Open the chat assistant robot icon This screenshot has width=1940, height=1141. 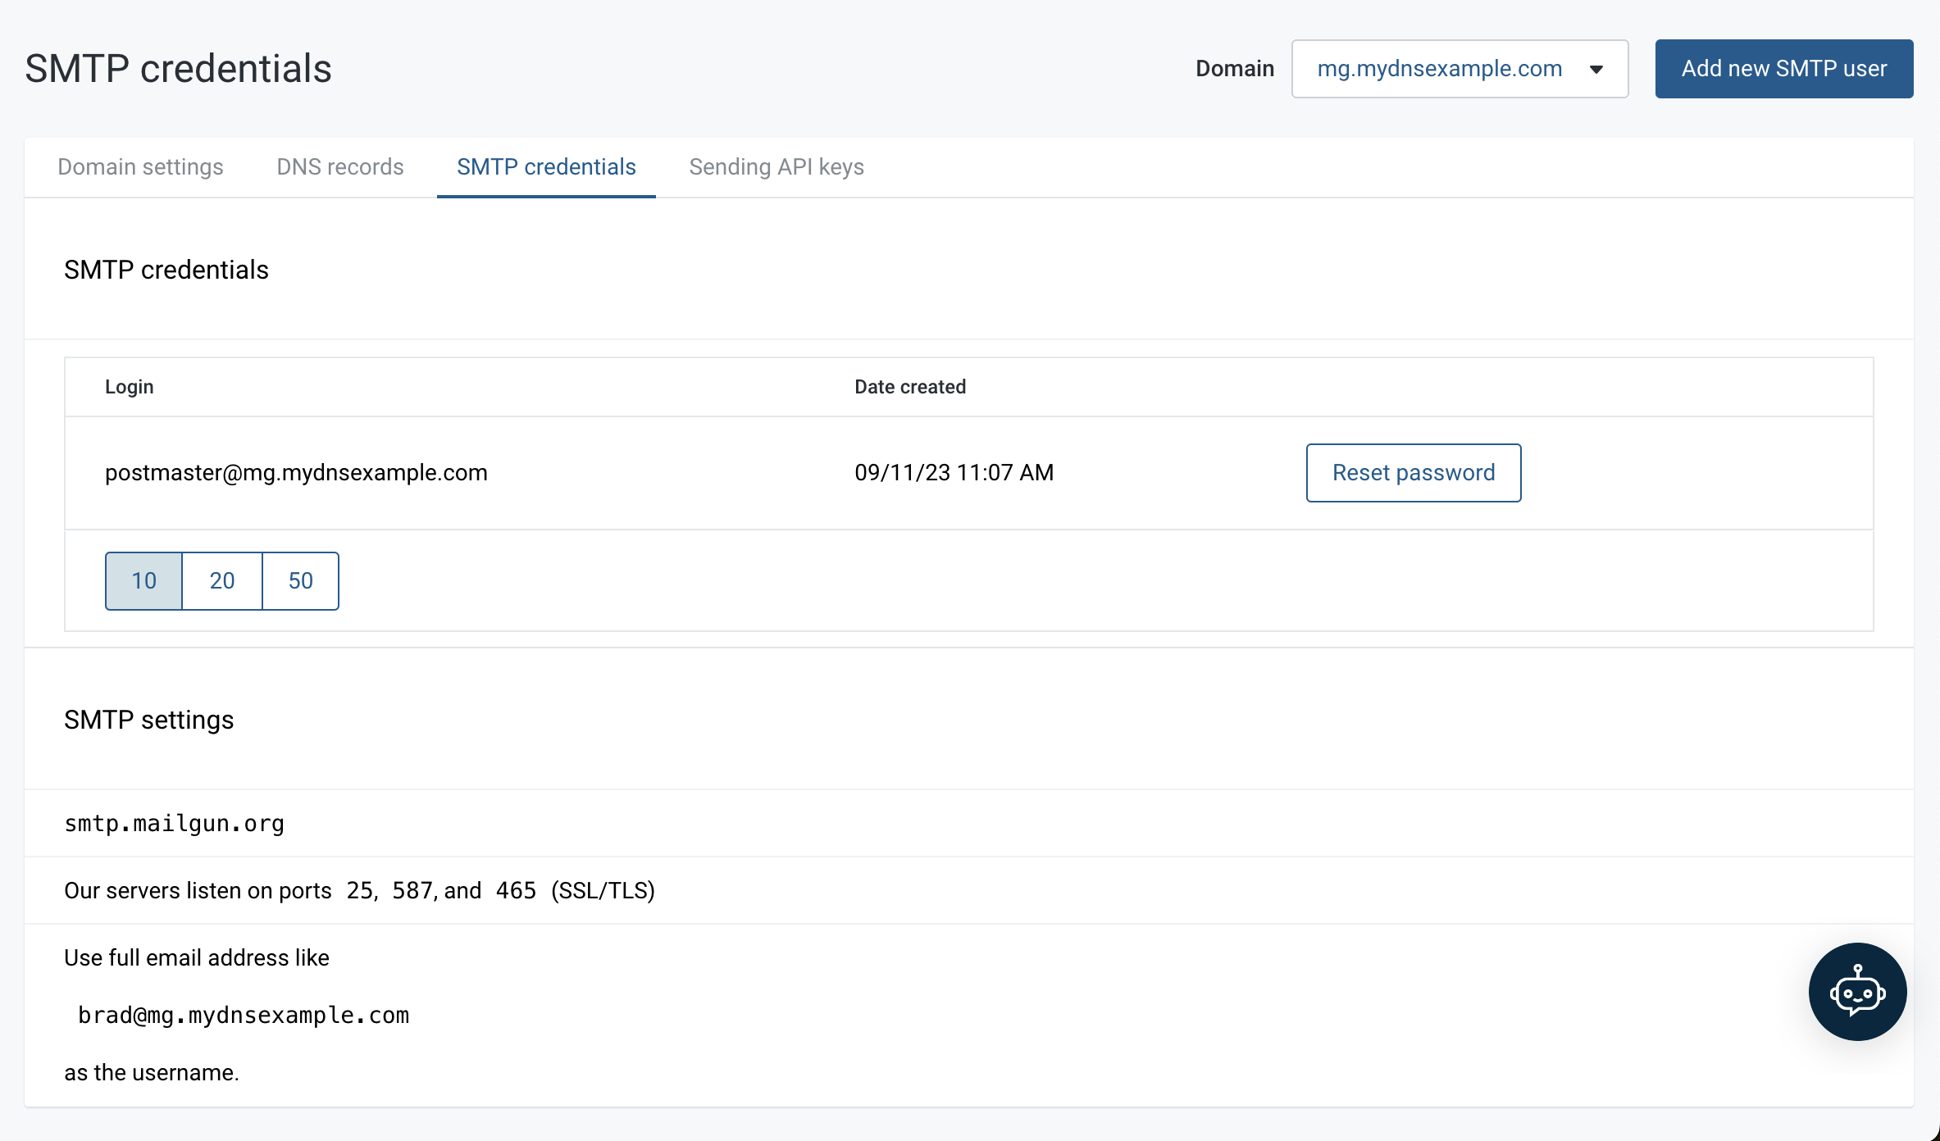pos(1856,992)
